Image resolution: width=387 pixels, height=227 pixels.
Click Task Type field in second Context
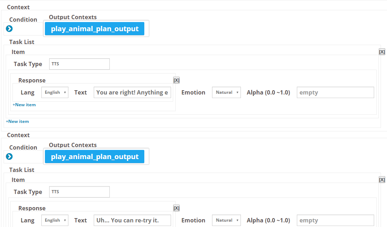tap(79, 192)
